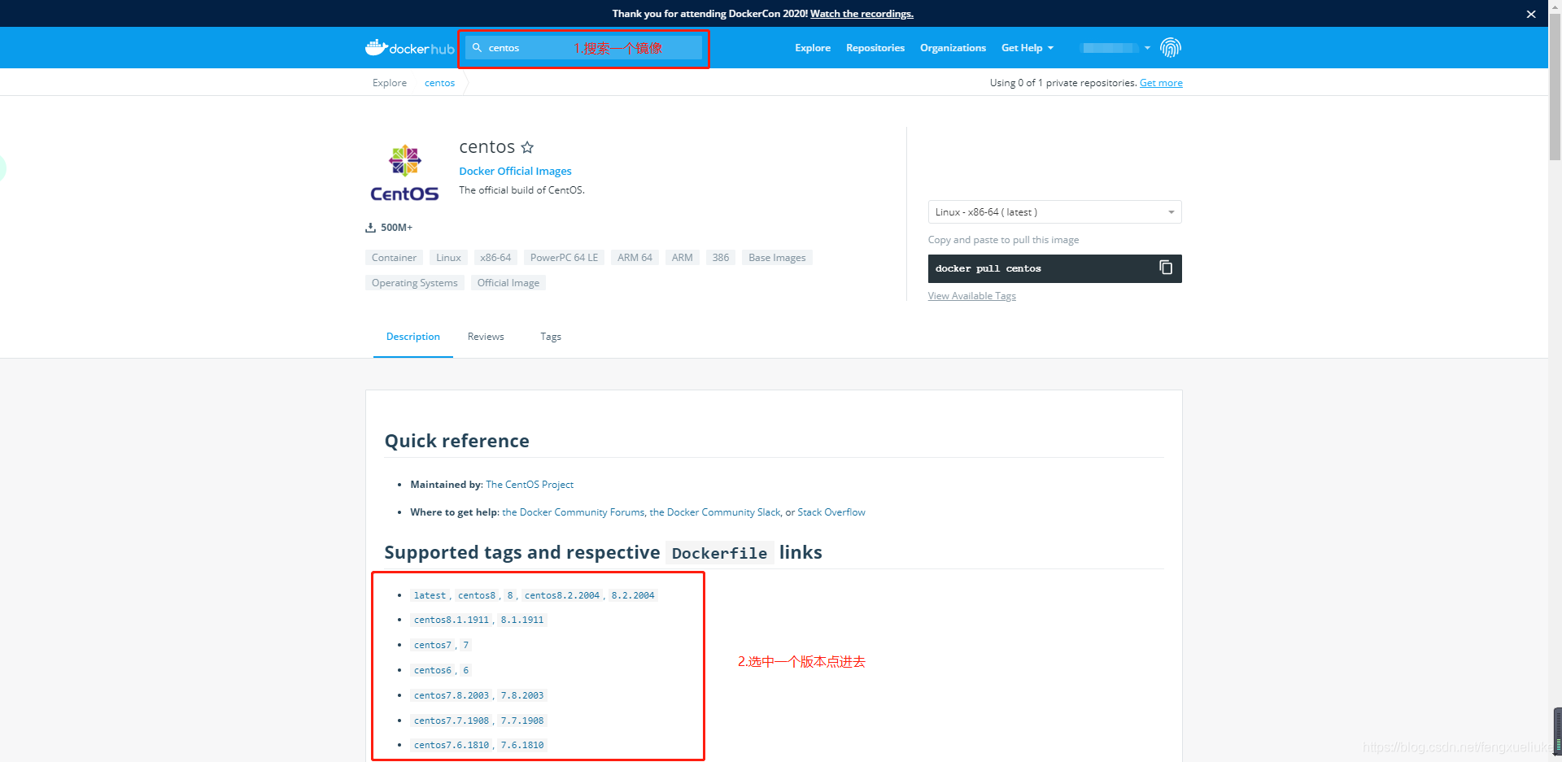Click the CentOS logo image

point(404,172)
